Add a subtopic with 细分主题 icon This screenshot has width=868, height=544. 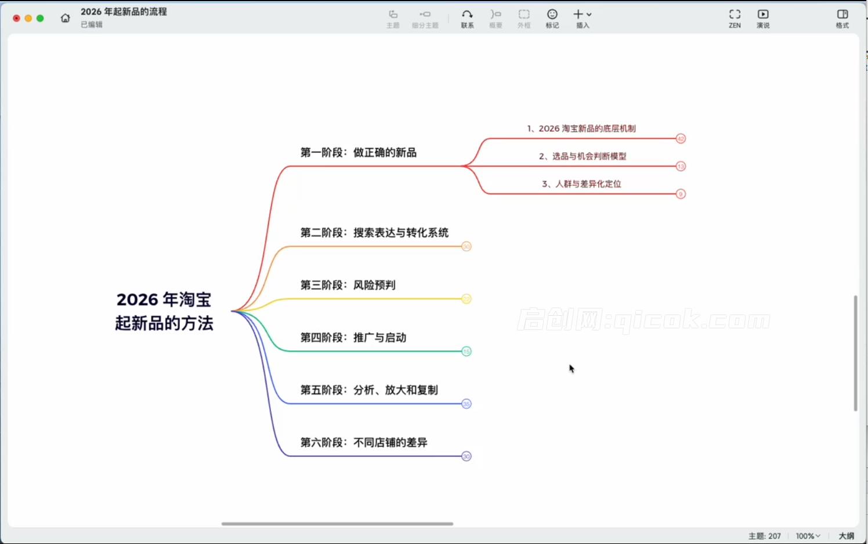tap(425, 19)
